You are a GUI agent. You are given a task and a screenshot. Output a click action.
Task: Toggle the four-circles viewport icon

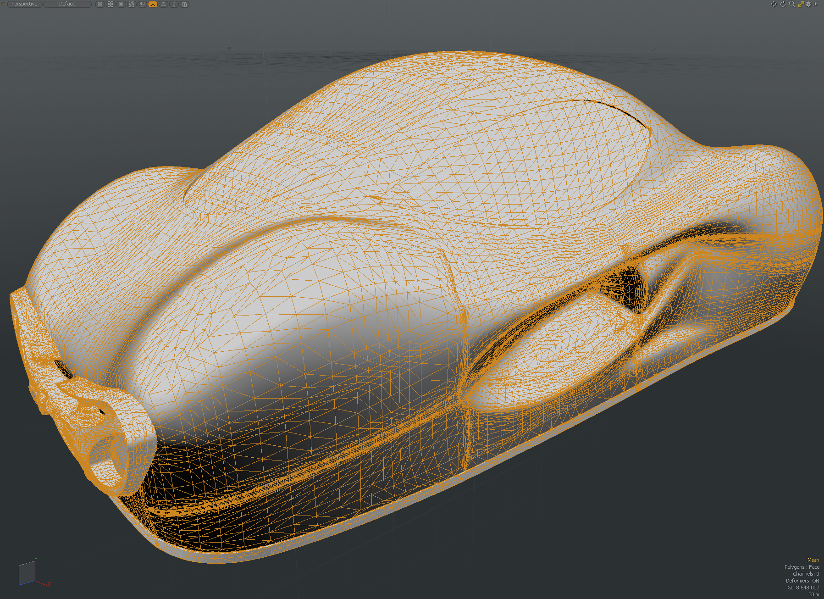(111, 4)
